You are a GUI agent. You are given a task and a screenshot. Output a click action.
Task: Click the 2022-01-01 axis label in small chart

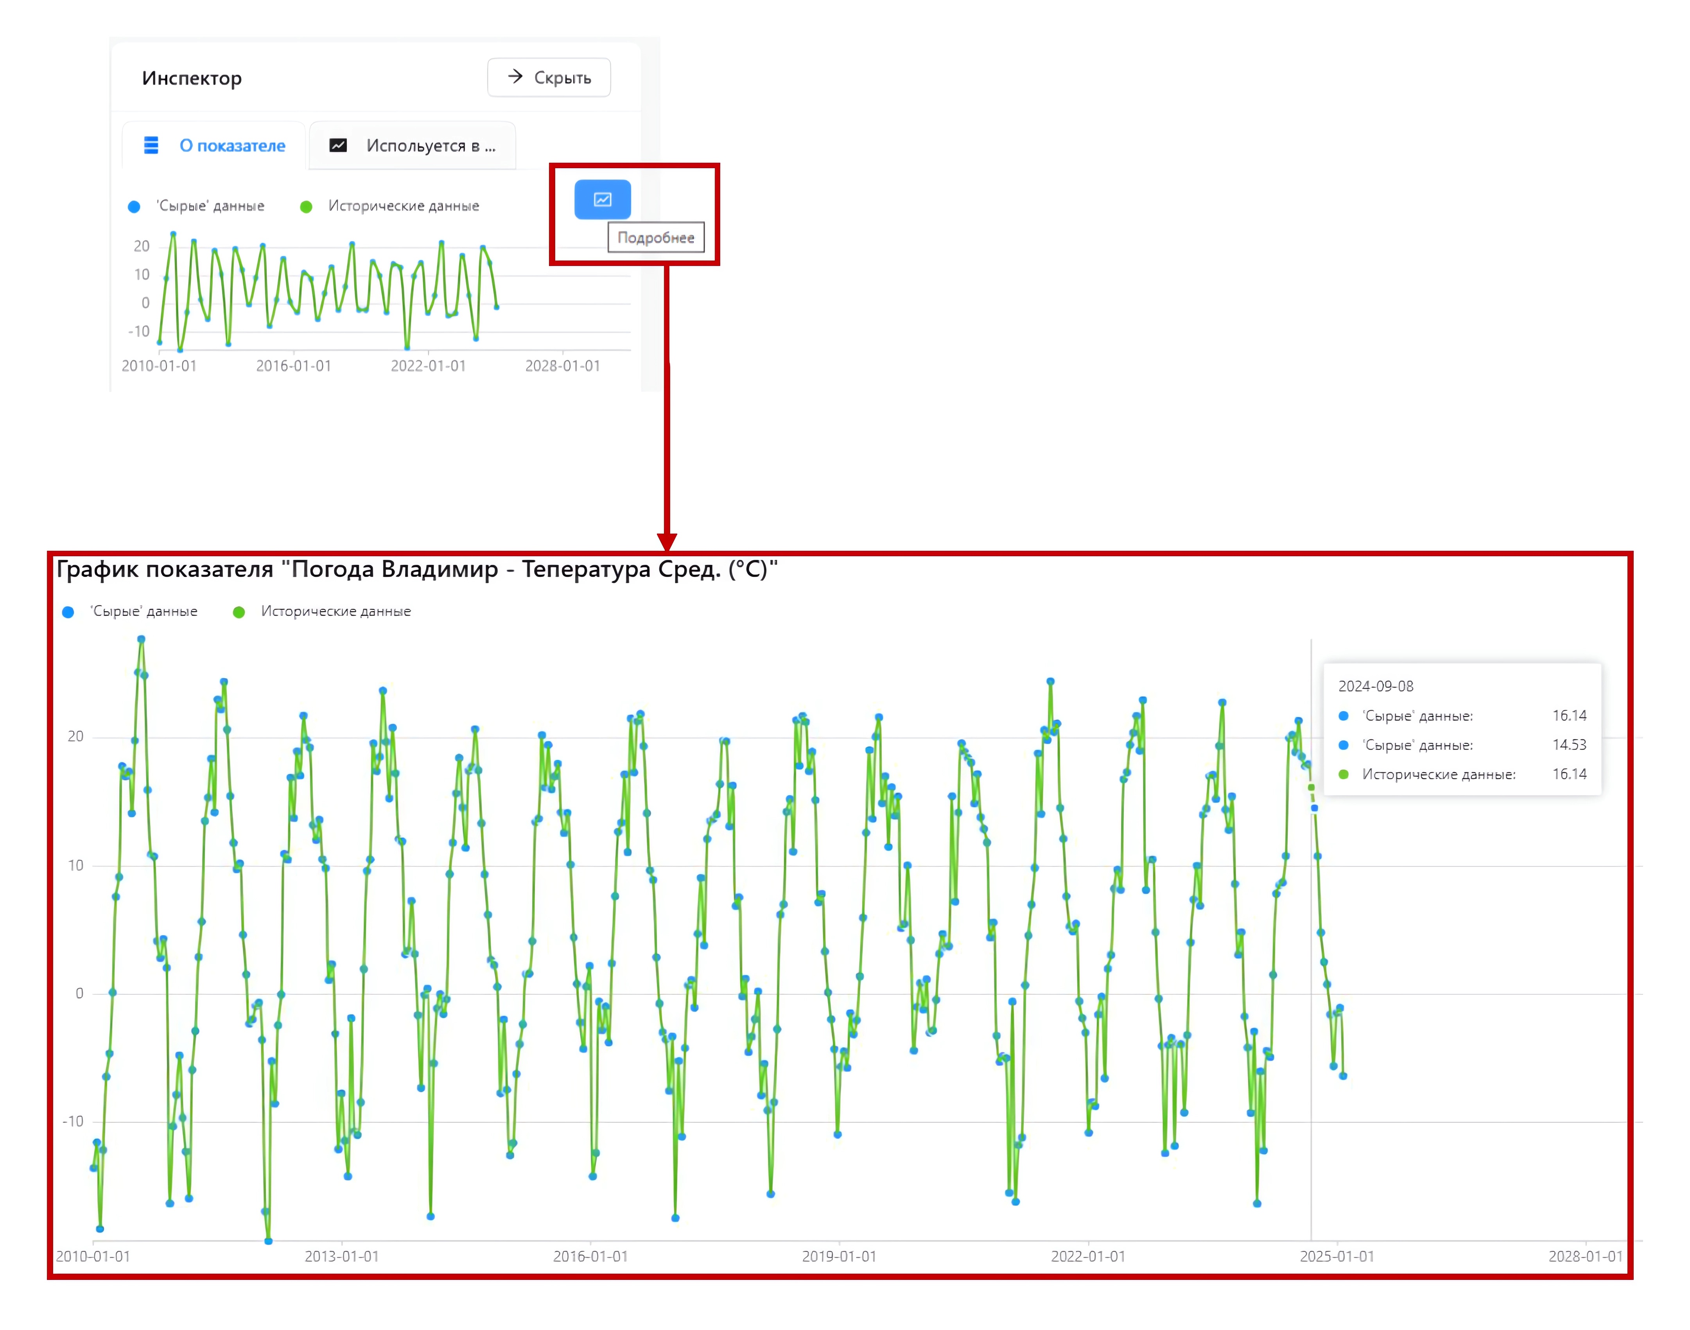pos(428,366)
